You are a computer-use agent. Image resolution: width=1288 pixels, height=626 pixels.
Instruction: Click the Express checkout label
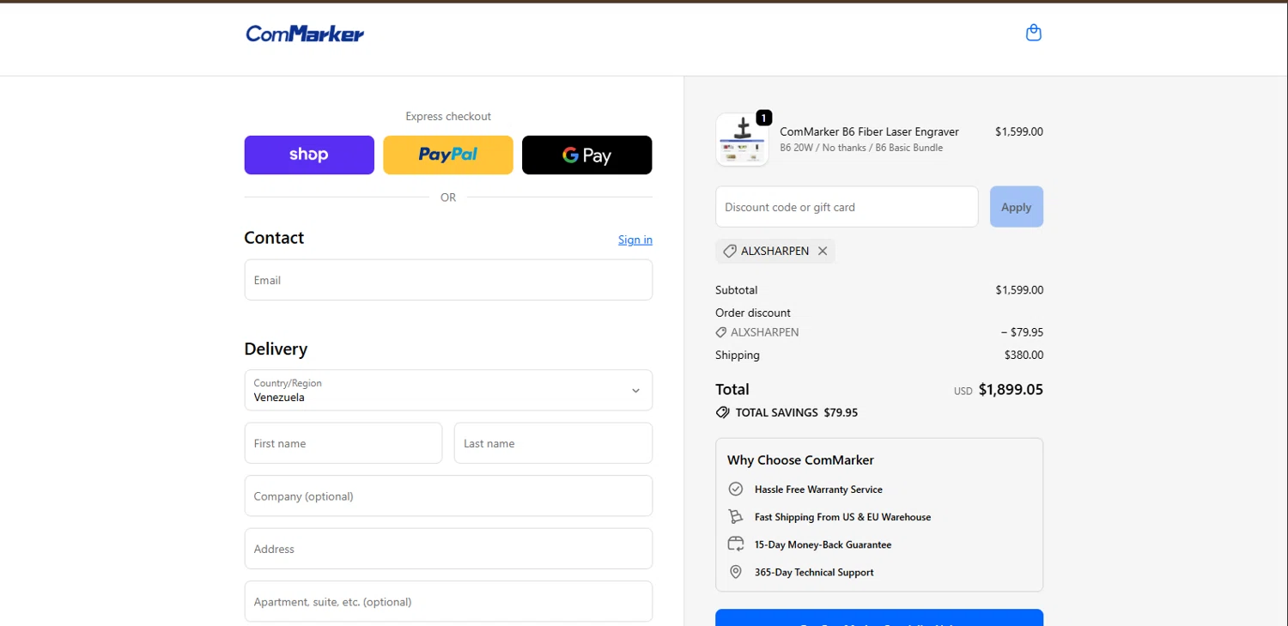pyautogui.click(x=448, y=117)
